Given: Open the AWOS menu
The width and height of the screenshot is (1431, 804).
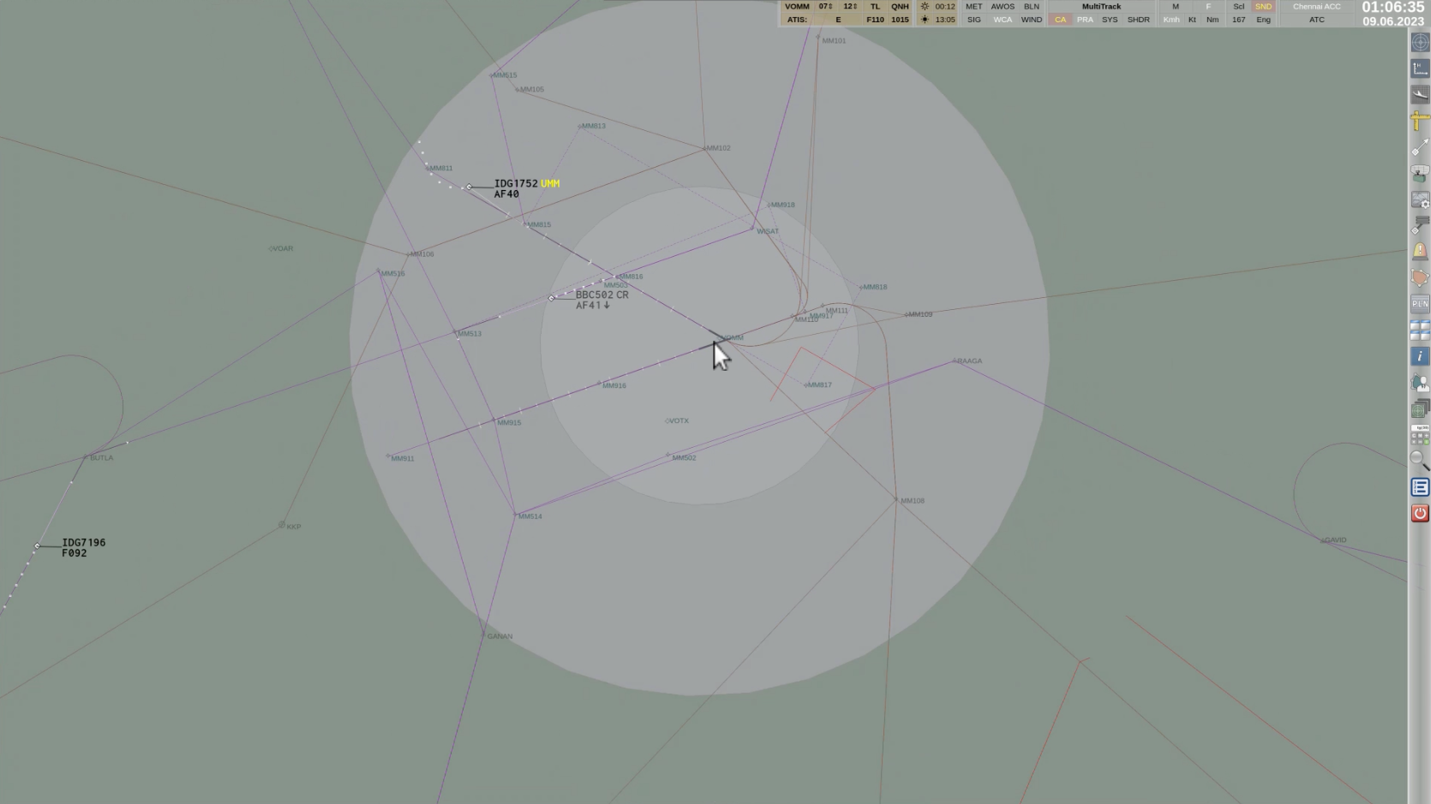Looking at the screenshot, I should pyautogui.click(x=1003, y=7).
